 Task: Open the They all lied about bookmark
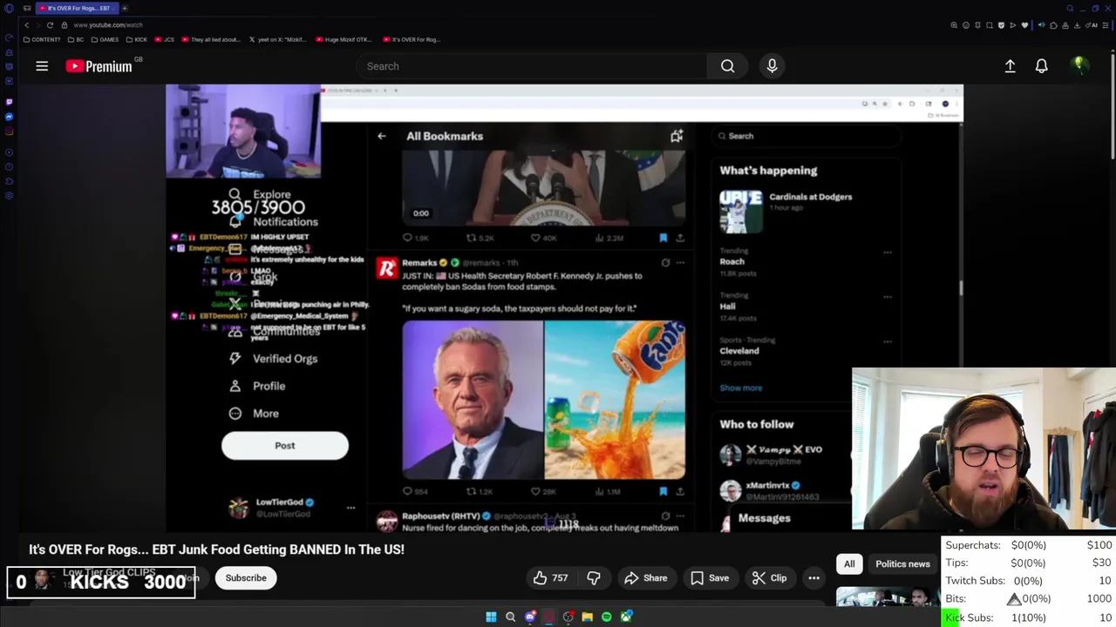[210, 39]
